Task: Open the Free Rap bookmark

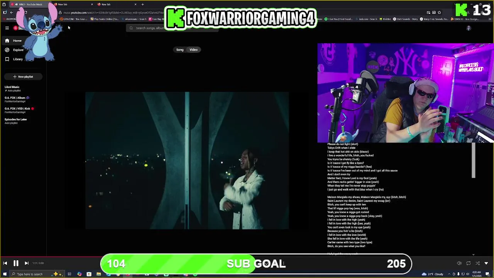Action: click(156, 19)
